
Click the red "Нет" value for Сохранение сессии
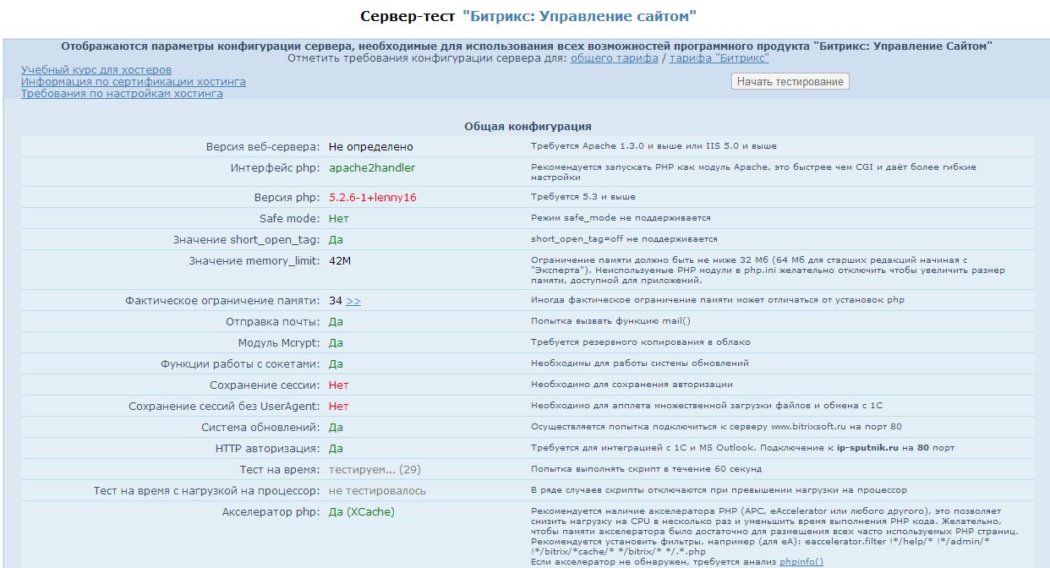338,385
